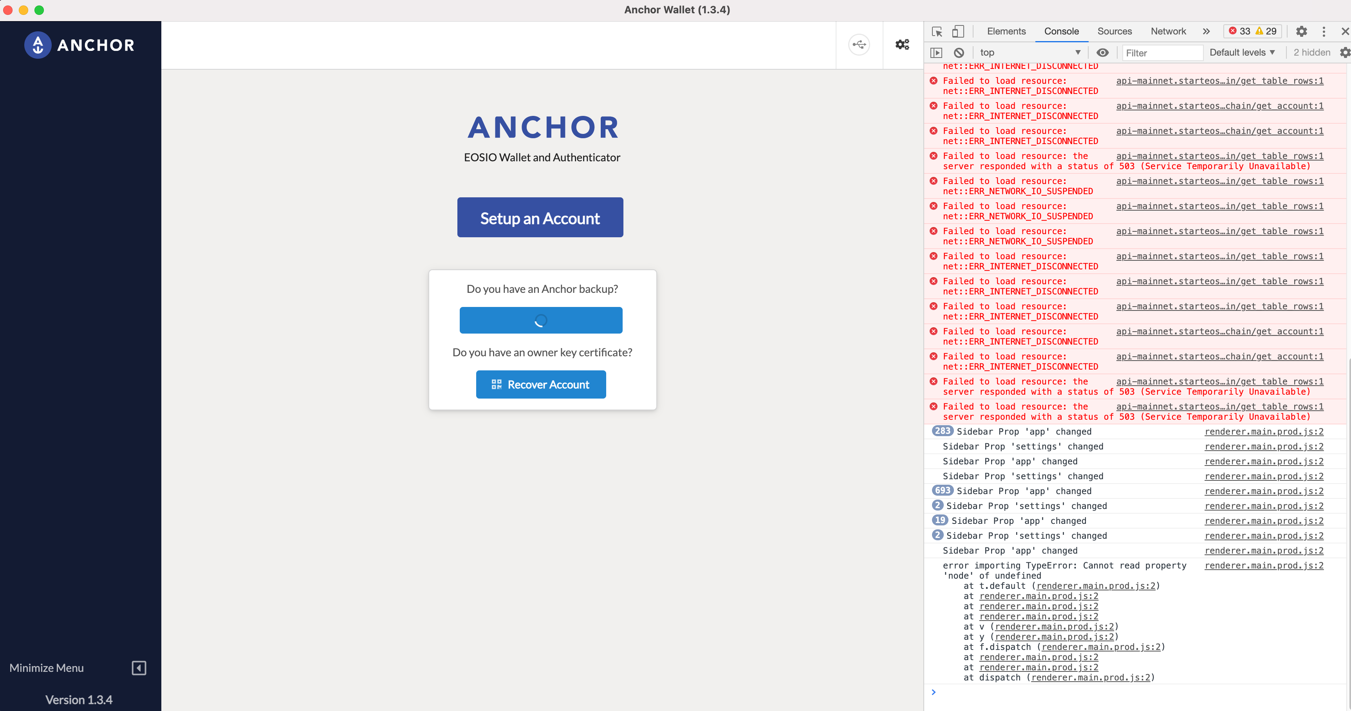
Task: Collapse the left menu via Minimize Menu arrow
Action: (139, 668)
